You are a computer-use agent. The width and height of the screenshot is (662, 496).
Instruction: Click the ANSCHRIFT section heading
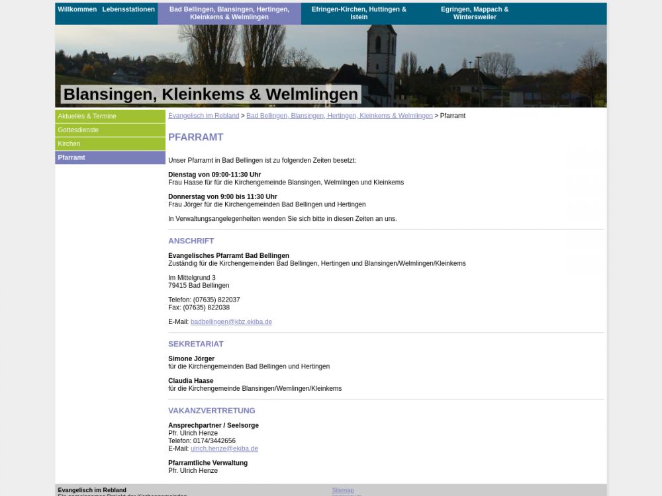191,241
